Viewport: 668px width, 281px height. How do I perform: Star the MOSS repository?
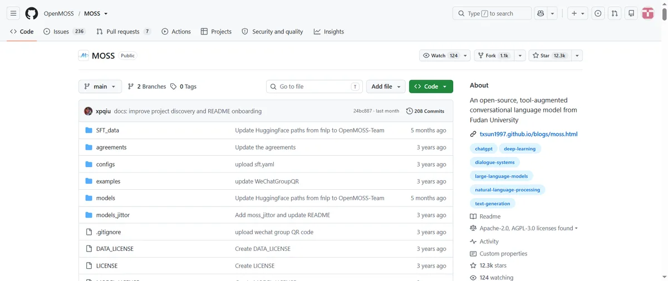tap(549, 56)
